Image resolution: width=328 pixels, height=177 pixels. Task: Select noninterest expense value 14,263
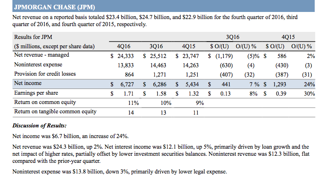pos(191,65)
